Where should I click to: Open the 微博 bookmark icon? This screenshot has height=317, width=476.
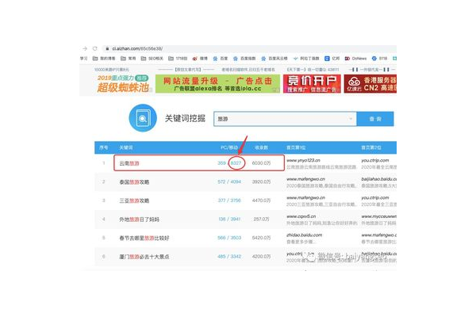pyautogui.click(x=194, y=58)
